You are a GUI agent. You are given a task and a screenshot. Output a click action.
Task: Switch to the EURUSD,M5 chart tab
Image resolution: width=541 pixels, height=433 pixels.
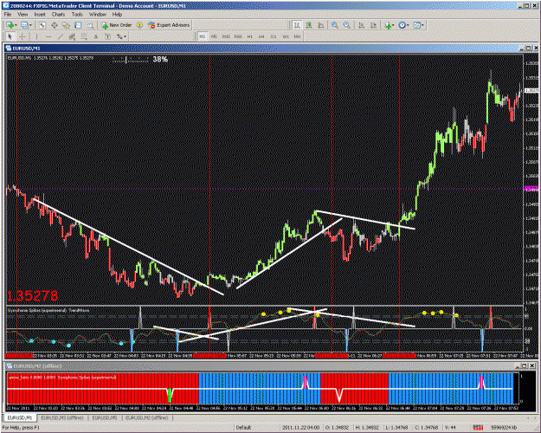click(105, 417)
